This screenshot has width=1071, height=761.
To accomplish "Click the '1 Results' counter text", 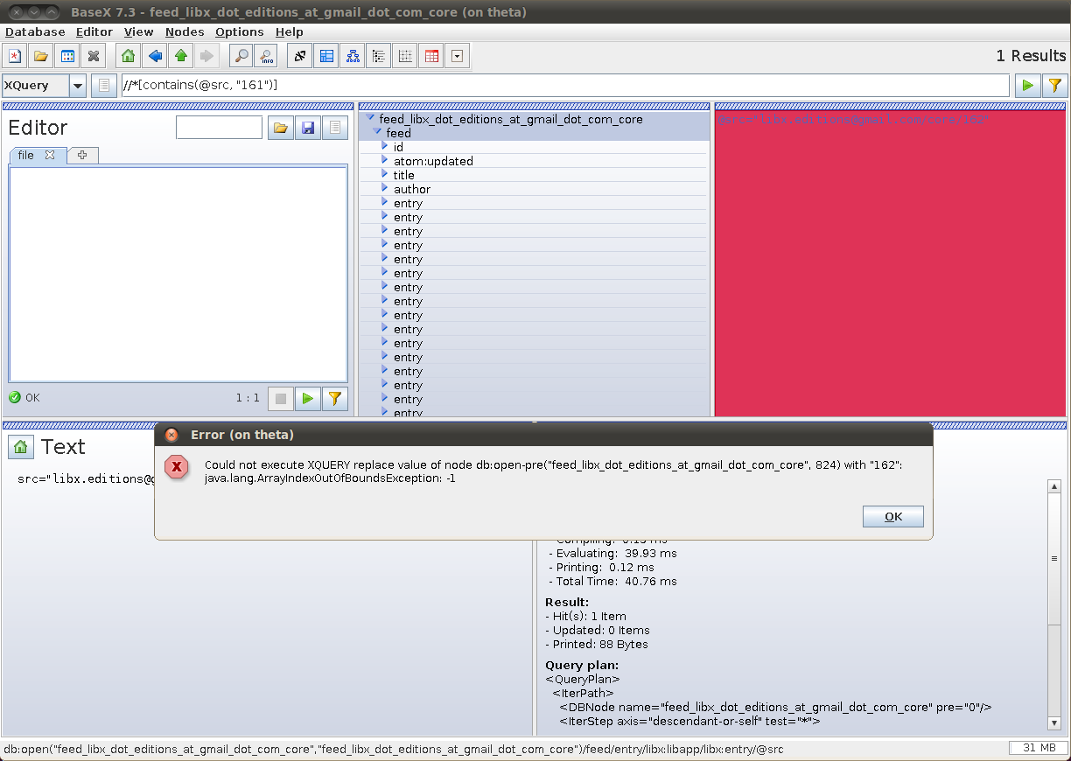I will (x=1031, y=56).
